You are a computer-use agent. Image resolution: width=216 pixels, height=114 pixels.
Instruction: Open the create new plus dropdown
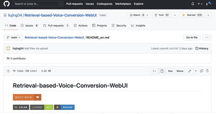click(x=200, y=4)
